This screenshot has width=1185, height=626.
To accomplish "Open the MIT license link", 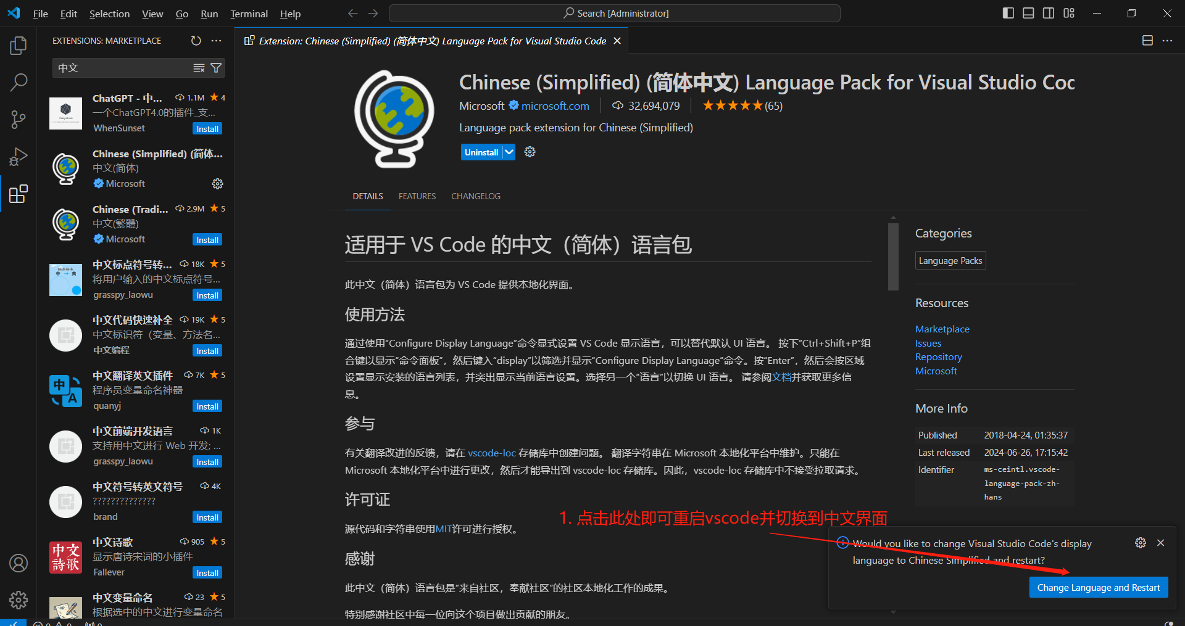I will tap(444, 529).
